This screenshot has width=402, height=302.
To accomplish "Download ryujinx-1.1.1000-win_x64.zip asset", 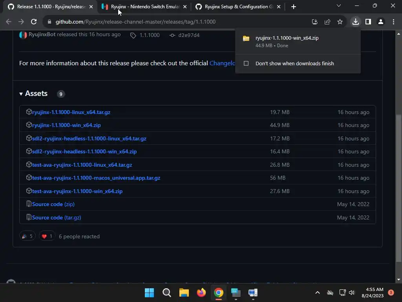I will click(66, 125).
